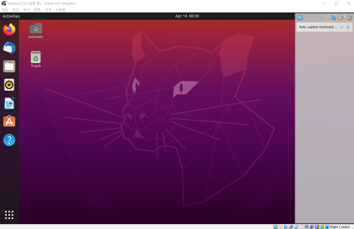The height and width of the screenshot is (229, 354).
Task: Click the recording status bar icon
Action: (x=312, y=227)
